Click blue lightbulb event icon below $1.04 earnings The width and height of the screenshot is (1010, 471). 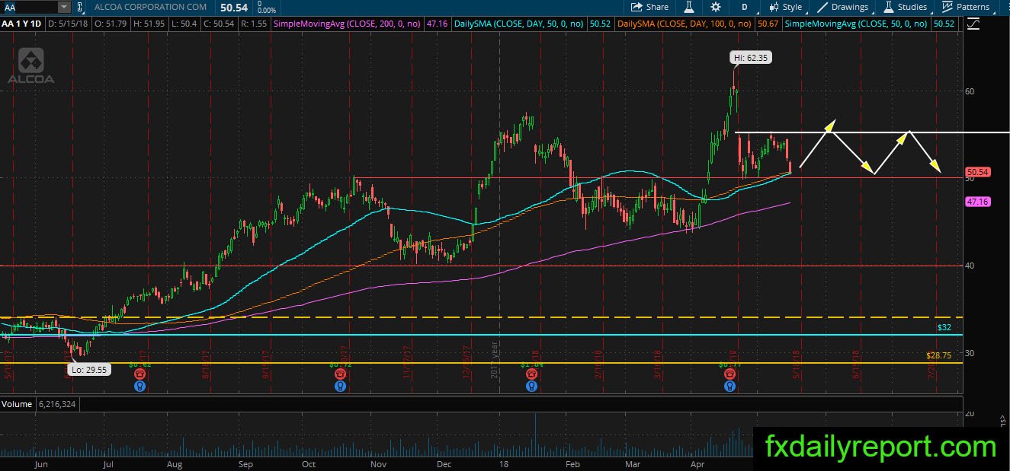tap(531, 386)
